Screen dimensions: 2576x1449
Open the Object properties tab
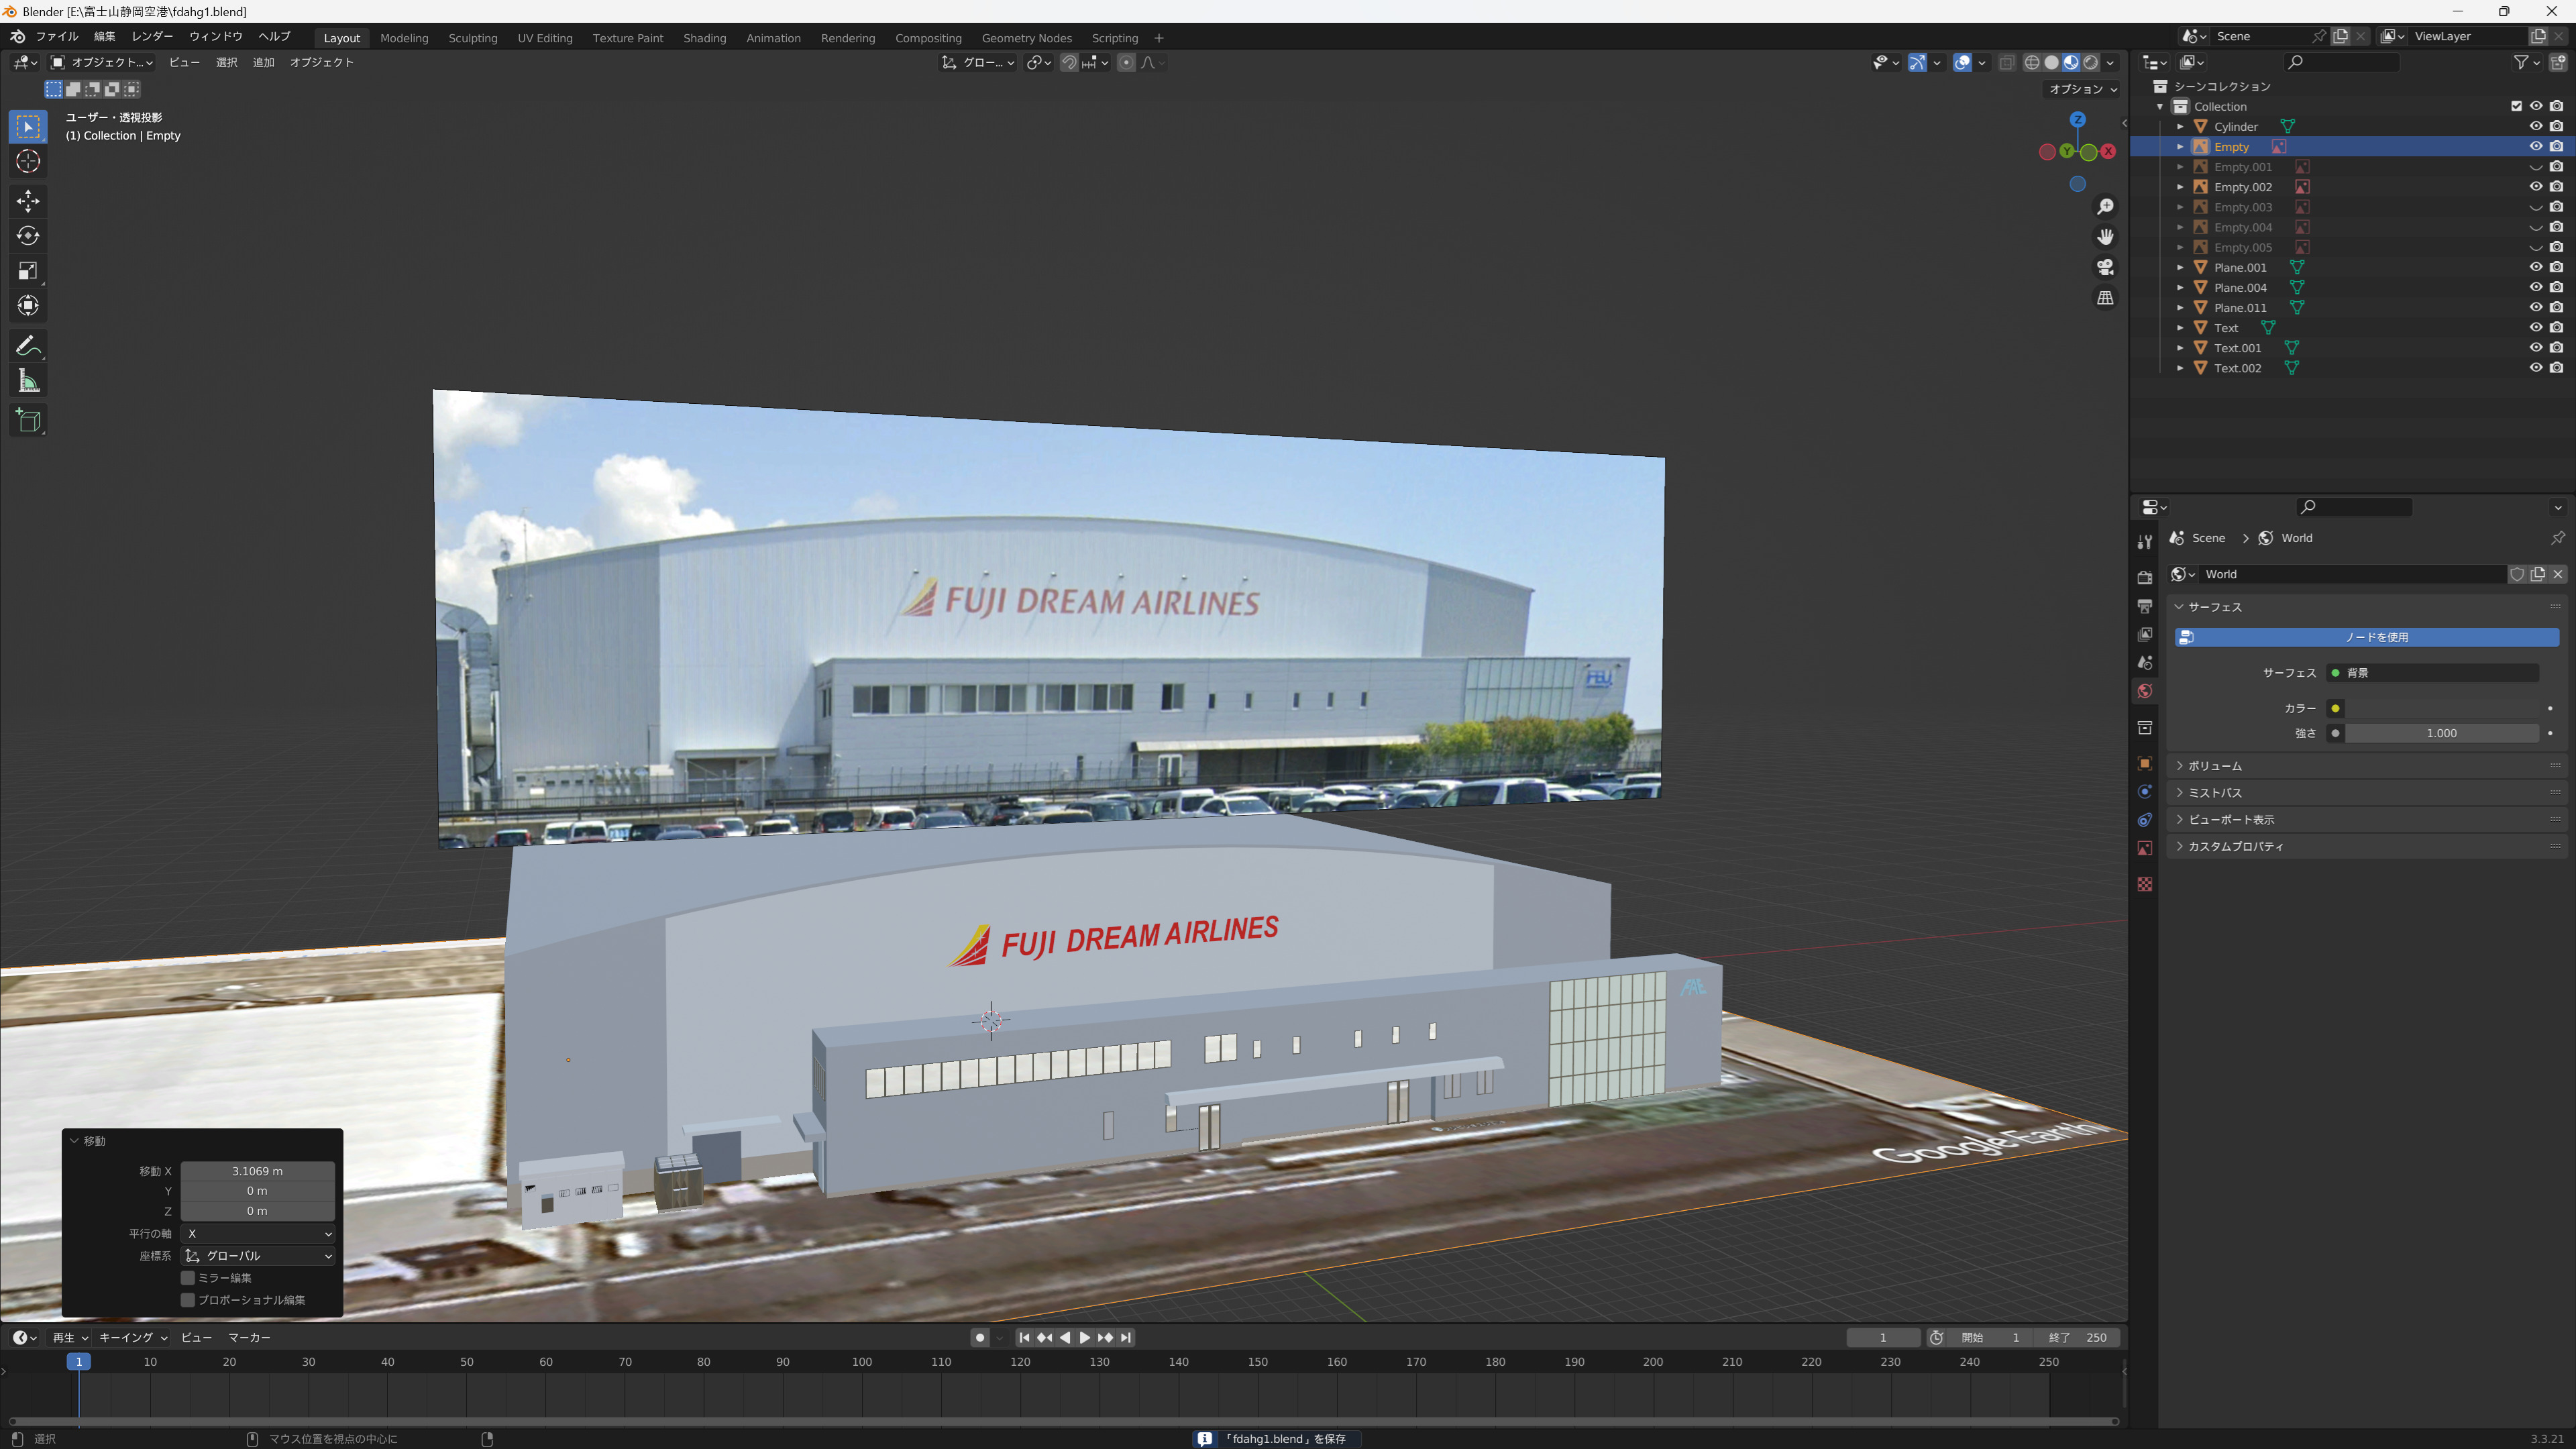coord(2144,763)
